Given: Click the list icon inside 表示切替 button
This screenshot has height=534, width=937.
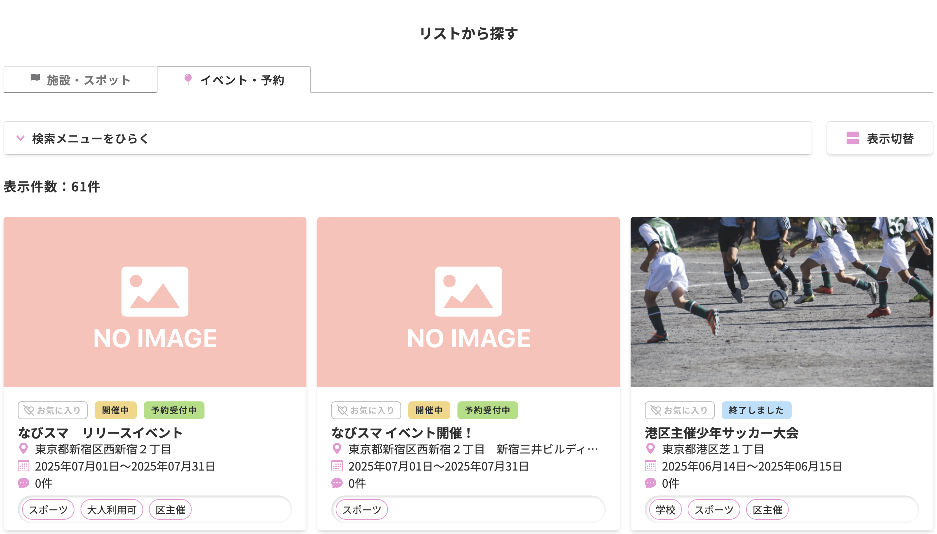Looking at the screenshot, I should pyautogui.click(x=852, y=138).
